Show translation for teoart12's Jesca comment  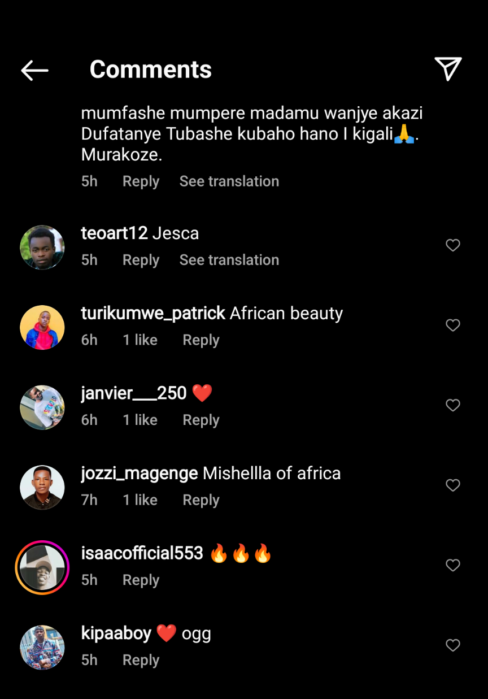tap(229, 260)
